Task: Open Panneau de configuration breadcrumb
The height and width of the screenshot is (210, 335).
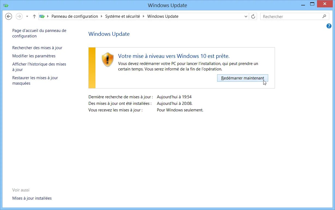Action: 75,16
